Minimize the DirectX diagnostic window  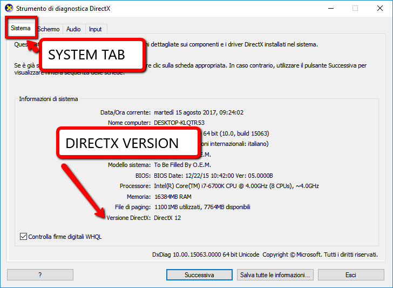point(331,8)
